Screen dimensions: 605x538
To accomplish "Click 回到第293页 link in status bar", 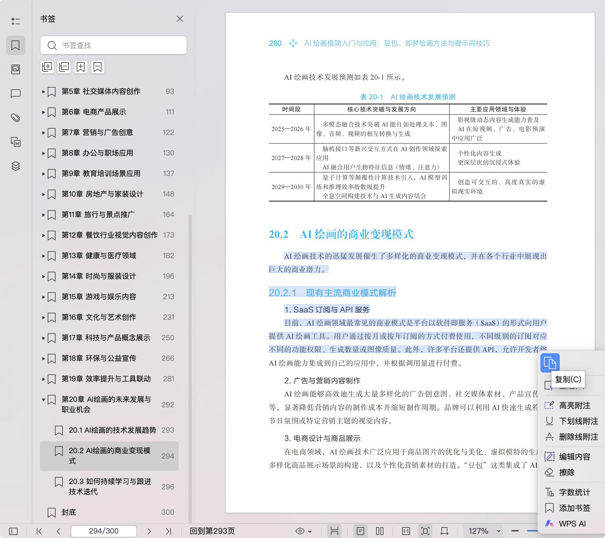I will click(212, 531).
